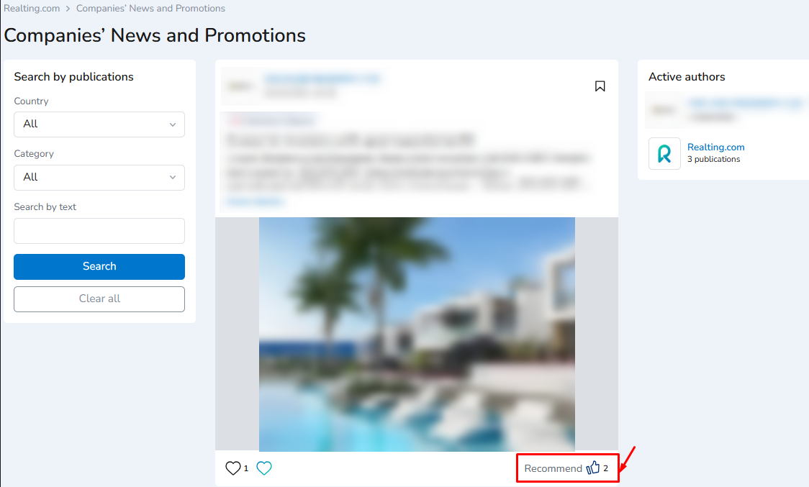This screenshot has width=809, height=487.
Task: Click the thumbs-up Recommend icon
Action: click(x=593, y=468)
